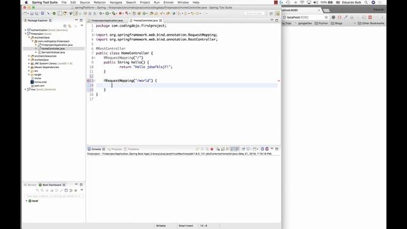Expand FirstprojectApplication.java in tree

coord(36,45)
